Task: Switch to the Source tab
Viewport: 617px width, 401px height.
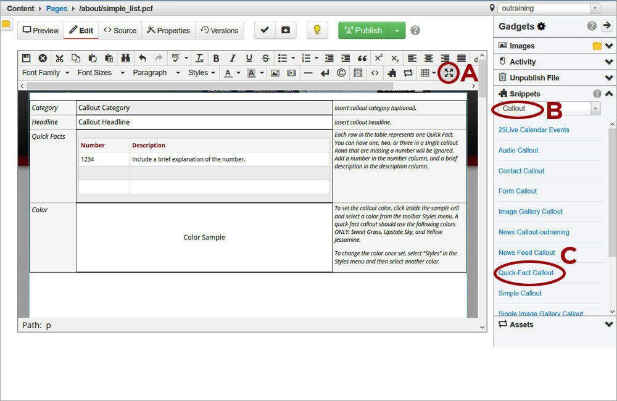Action: tap(120, 30)
